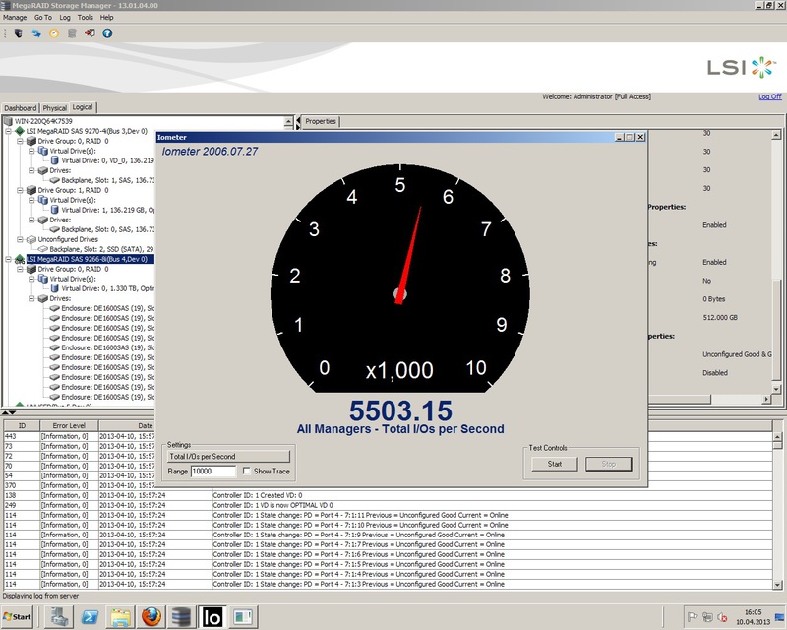Launch PowerShell from the taskbar
Screen dimensions: 787x630
89,617
